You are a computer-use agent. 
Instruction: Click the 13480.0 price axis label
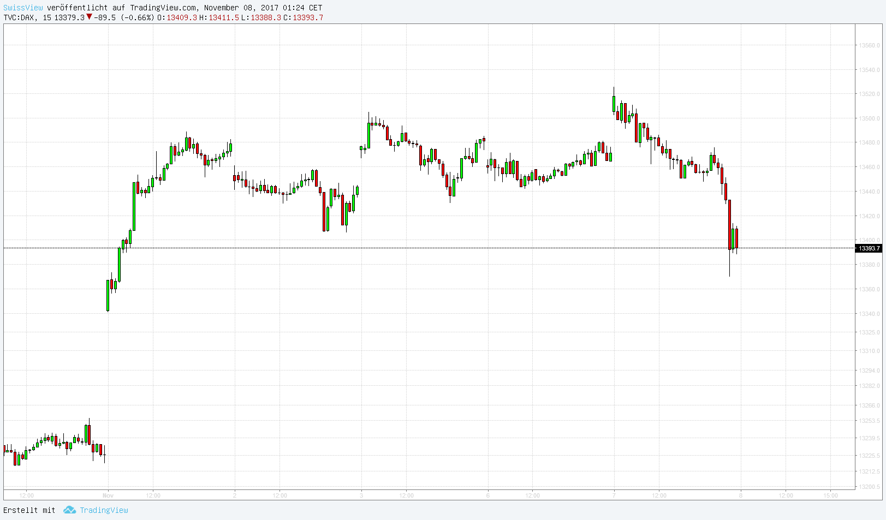pyautogui.click(x=869, y=142)
